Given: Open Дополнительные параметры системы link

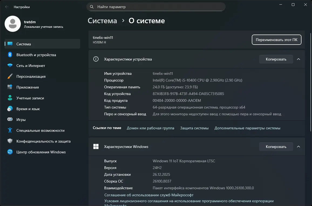Looking at the screenshot, I should (x=247, y=128).
